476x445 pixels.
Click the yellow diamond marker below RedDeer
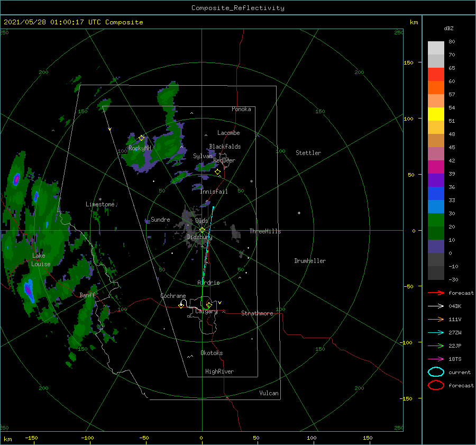coord(217,172)
